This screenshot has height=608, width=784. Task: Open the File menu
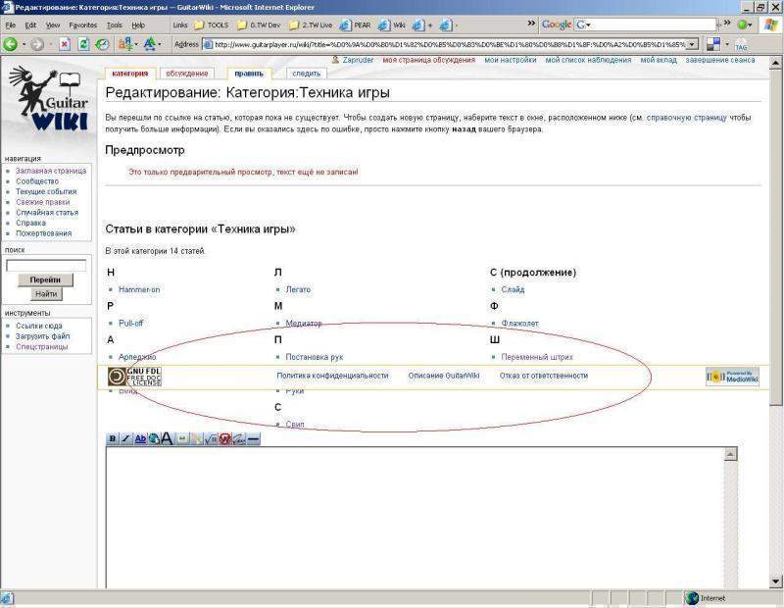(10, 25)
